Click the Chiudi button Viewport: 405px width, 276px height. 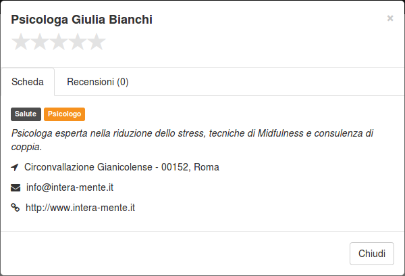coord(372,254)
